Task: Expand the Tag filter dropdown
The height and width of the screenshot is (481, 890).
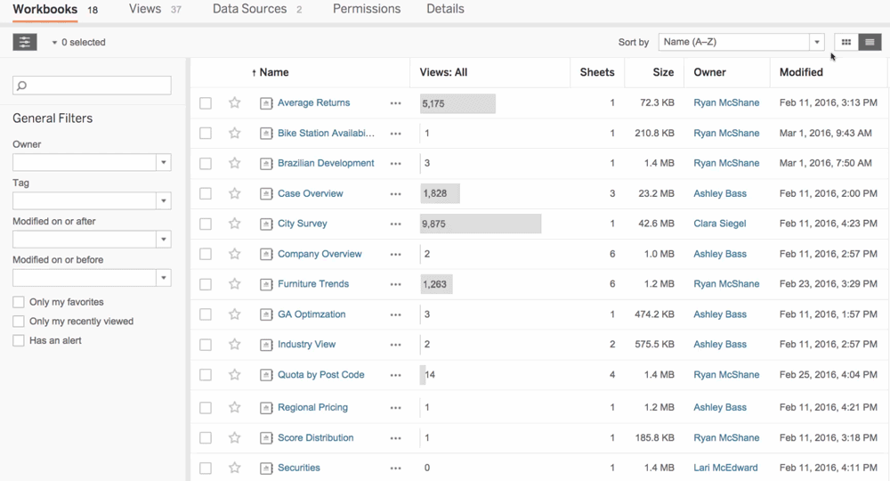Action: pos(163,201)
